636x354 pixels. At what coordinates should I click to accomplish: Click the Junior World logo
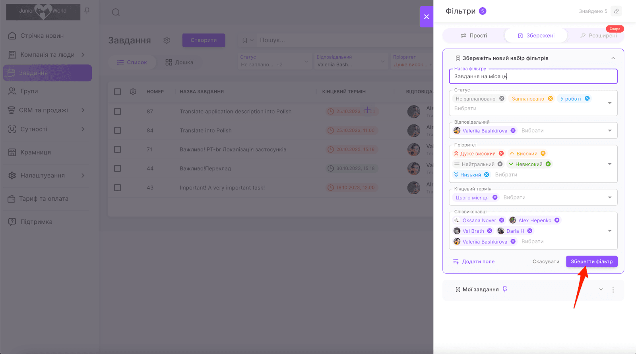click(43, 12)
